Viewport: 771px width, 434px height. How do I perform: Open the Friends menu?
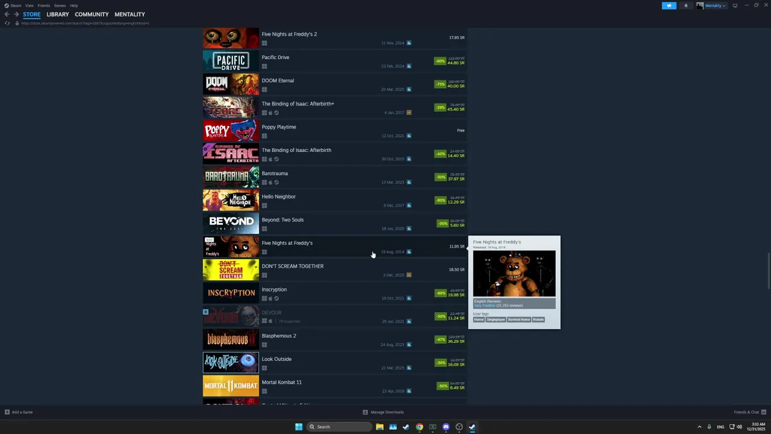44,5
